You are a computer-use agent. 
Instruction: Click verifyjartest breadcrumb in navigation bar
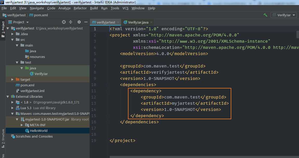(x=14, y=15)
